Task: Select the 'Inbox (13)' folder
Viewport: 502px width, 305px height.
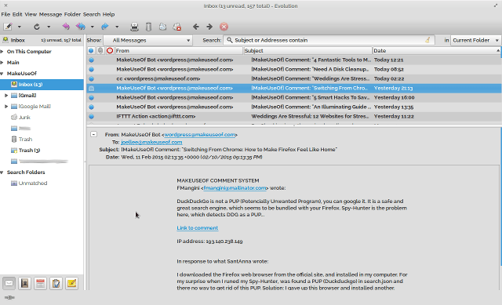Action: click(42, 85)
